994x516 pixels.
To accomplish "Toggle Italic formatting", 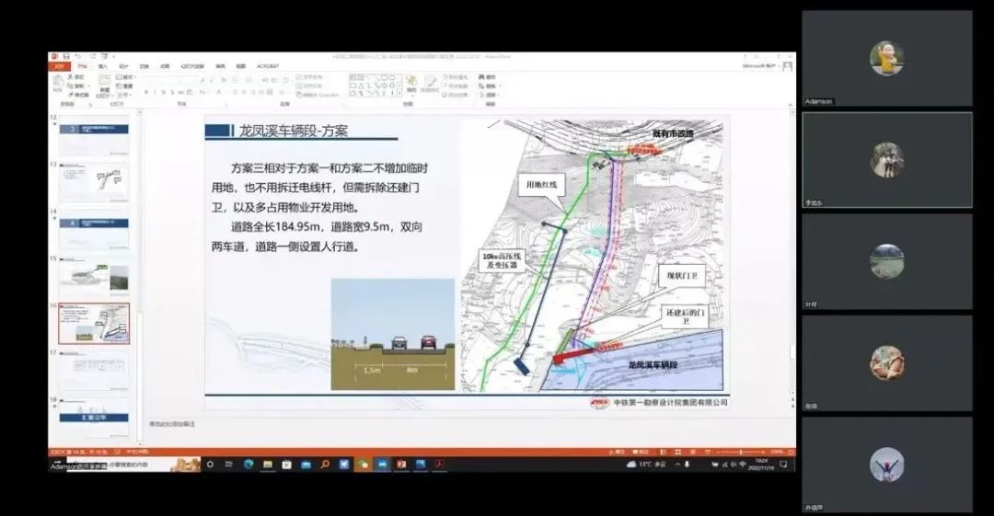I will point(155,93).
